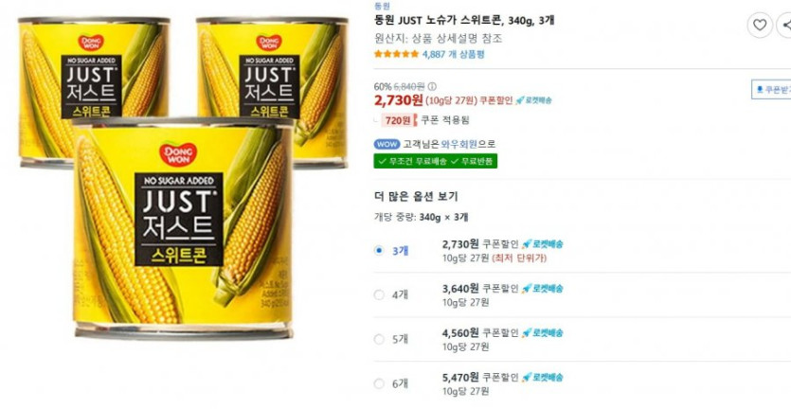
Task: Open the 동원 brand link above the title
Action: (382, 6)
